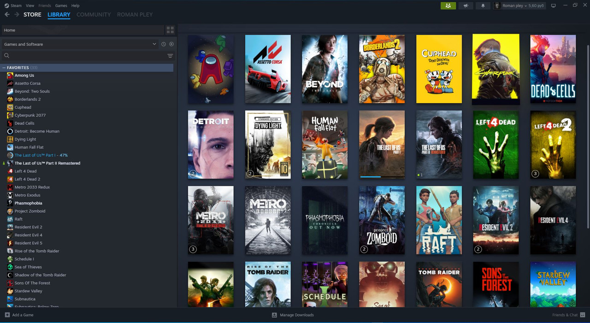The image size is (590, 323).
Task: Open the View menu
Action: [x=30, y=6]
